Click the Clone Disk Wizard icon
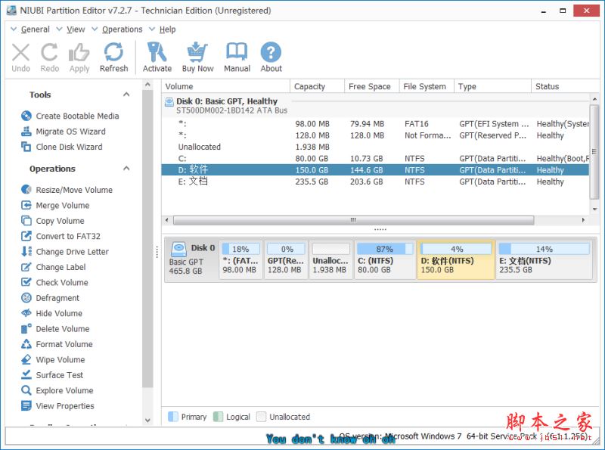The width and height of the screenshot is (605, 450). [x=26, y=147]
